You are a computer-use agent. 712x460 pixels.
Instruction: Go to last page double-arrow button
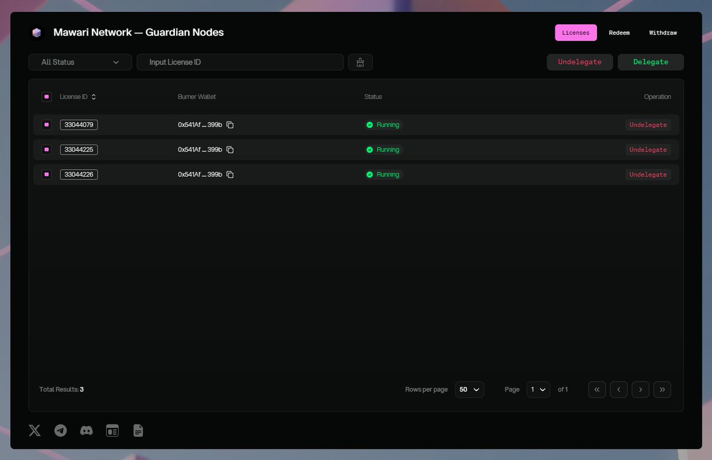point(662,389)
